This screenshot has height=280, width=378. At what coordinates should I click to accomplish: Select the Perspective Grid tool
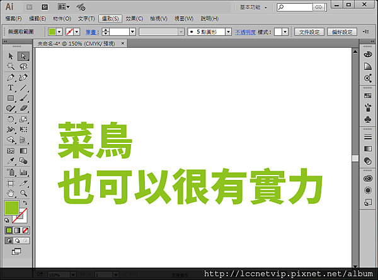23,140
